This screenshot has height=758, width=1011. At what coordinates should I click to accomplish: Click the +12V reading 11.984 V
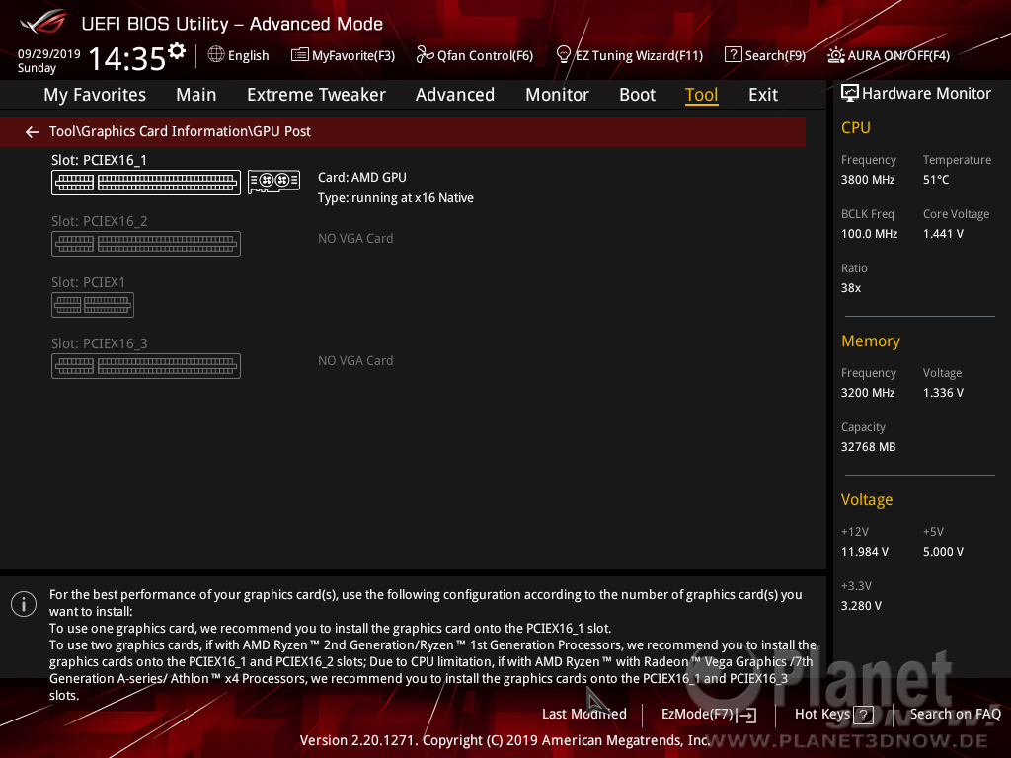tap(864, 552)
